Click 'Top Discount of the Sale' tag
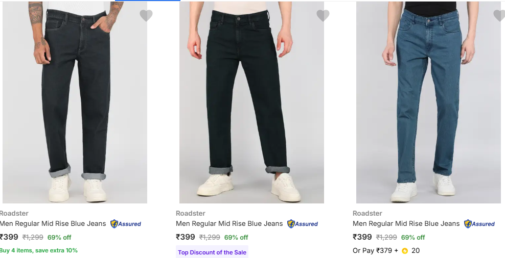505x258 pixels. pyautogui.click(x=212, y=252)
